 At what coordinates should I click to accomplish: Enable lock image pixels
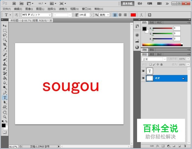(154, 64)
